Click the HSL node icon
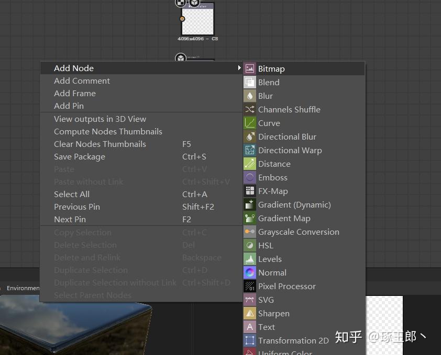This screenshot has height=355, width=441. click(x=249, y=245)
